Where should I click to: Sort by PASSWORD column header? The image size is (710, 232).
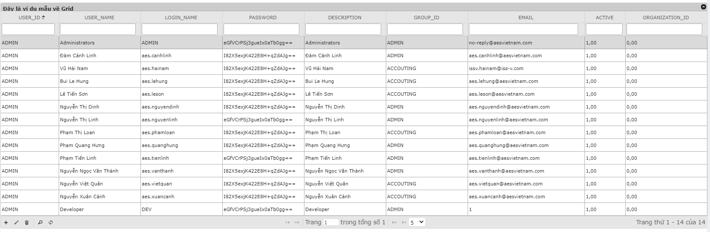(263, 18)
